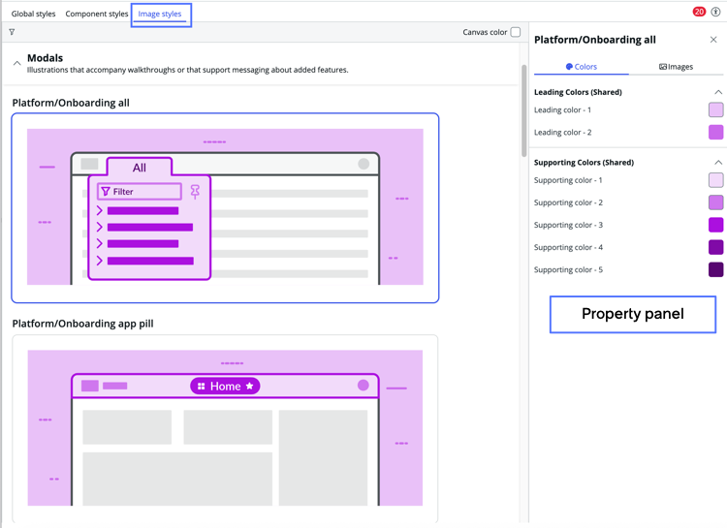Open Supporting color - 4 swatch

click(716, 247)
